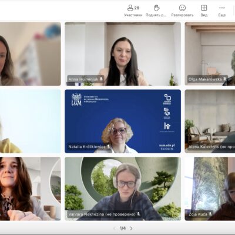Click the 1/4 page indicator
Screen dimensions: 235x235
click(x=123, y=229)
